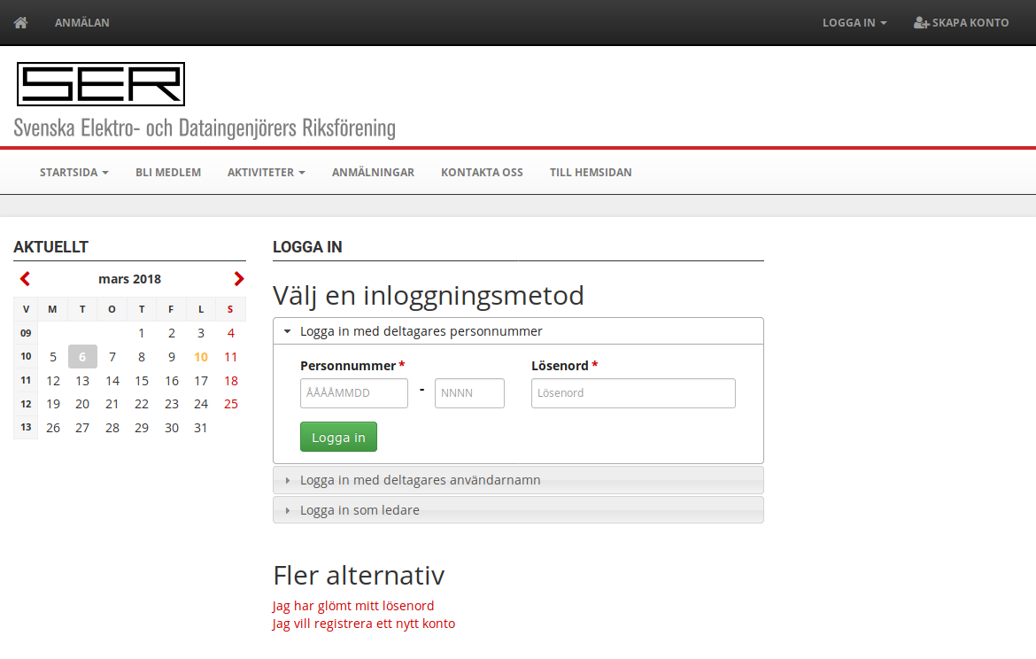Select date 4 in calendar
The image size is (1036, 659).
[230, 333]
